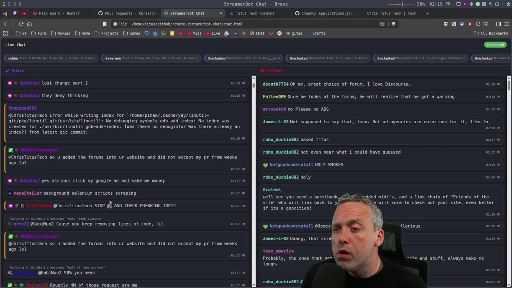The width and height of the screenshot is (512, 288).
Task: Expand the All Bookmarks folder
Action: (x=491, y=33)
